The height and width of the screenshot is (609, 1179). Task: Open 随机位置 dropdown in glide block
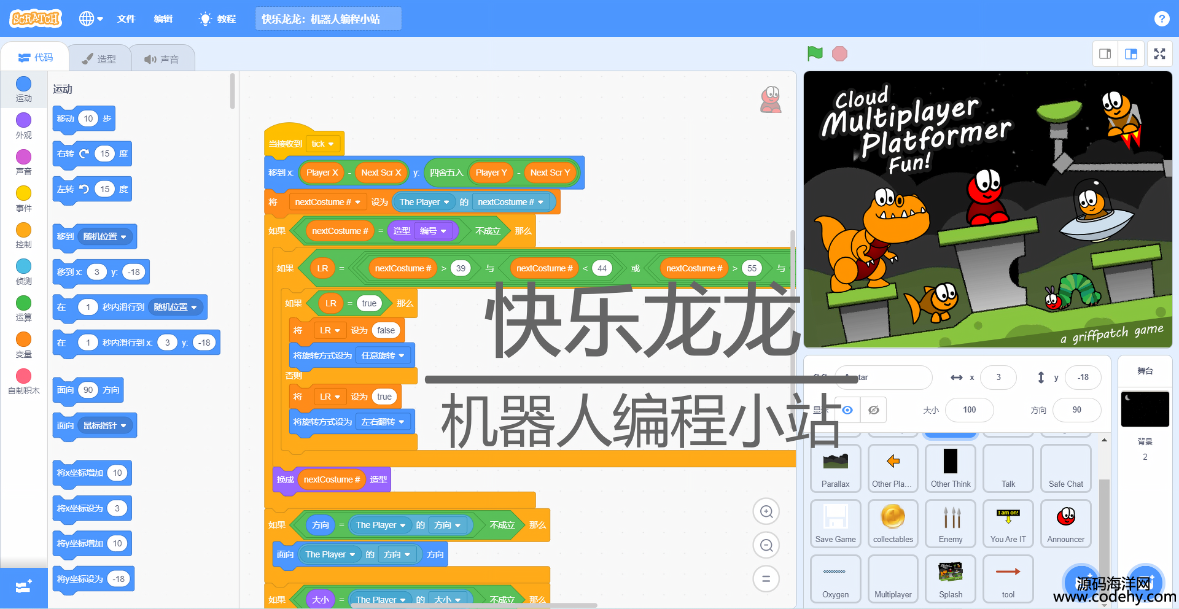(176, 308)
